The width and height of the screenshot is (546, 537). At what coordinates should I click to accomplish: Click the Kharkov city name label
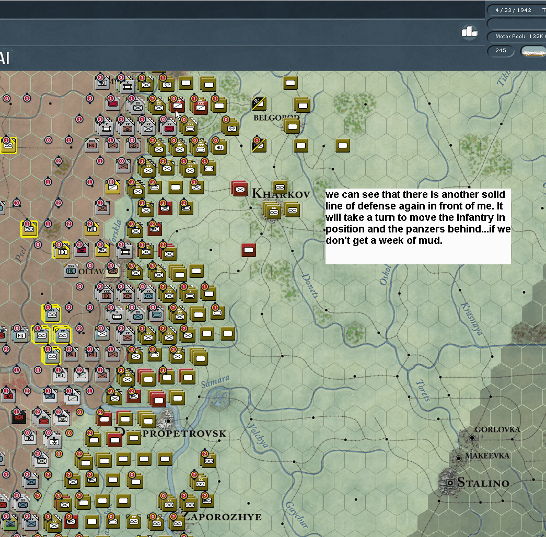[281, 194]
